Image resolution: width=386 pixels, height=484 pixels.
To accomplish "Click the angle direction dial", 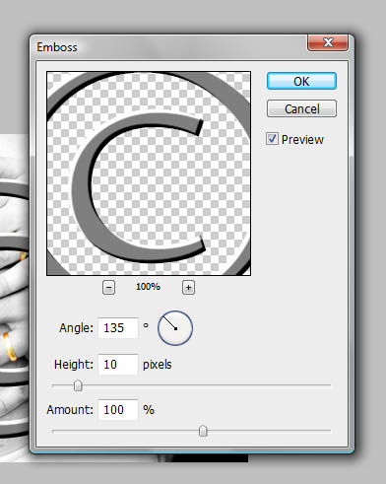I will point(175,328).
